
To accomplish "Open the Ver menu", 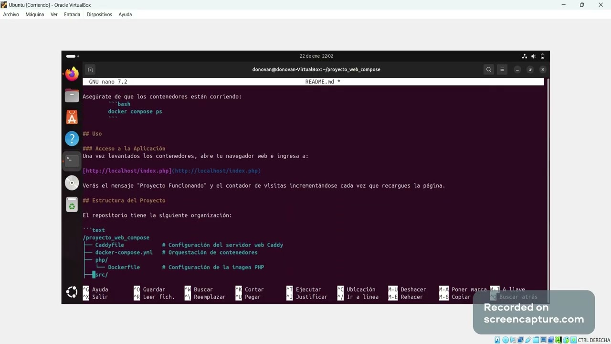I will [x=54, y=14].
